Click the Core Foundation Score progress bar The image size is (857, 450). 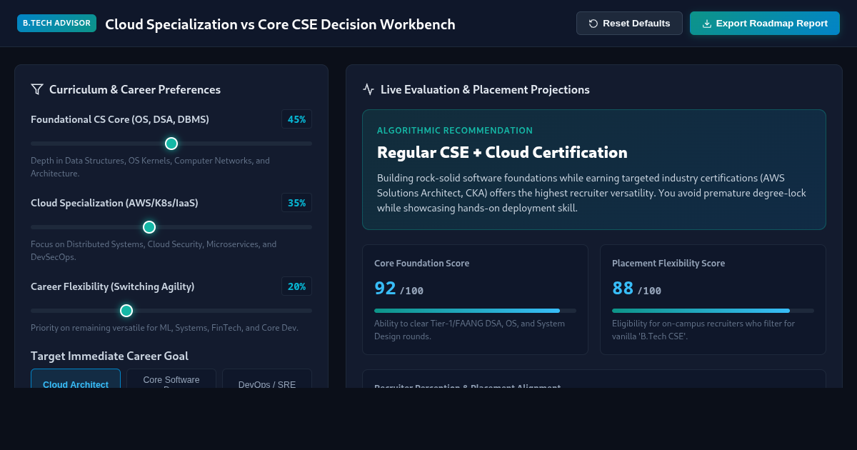pyautogui.click(x=475, y=311)
